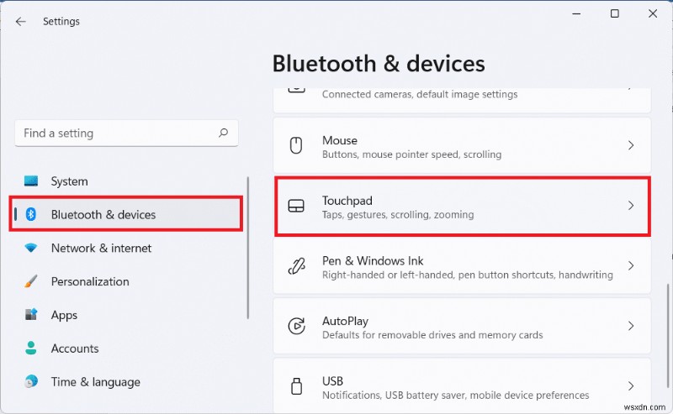
Task: Click the AutoPlay icon
Action: coord(296,327)
